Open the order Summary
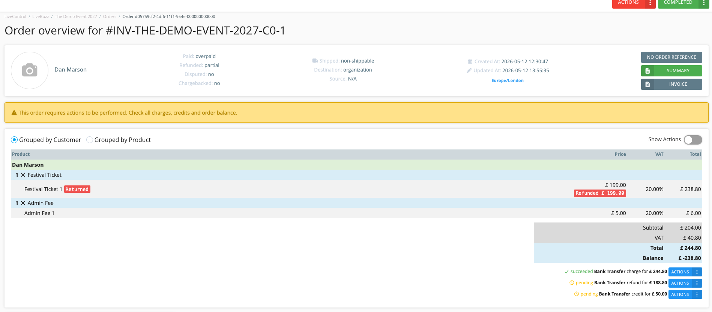 click(x=671, y=71)
